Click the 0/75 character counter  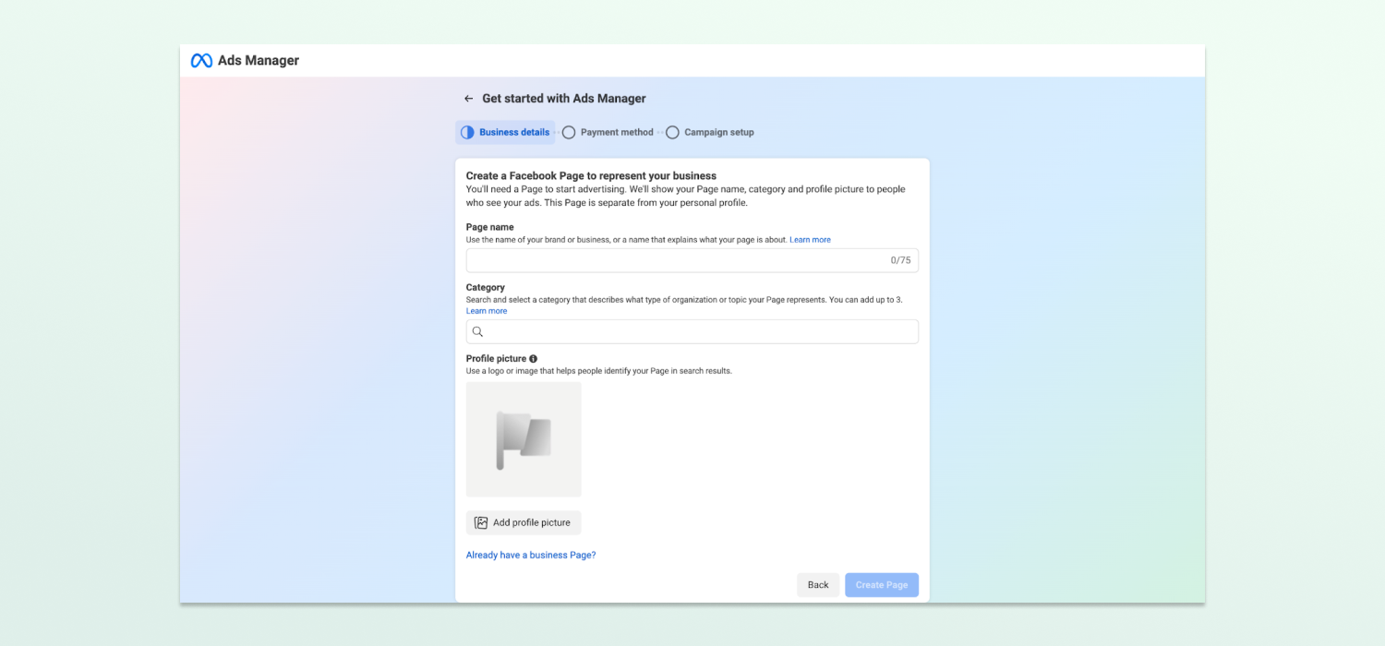coord(900,260)
